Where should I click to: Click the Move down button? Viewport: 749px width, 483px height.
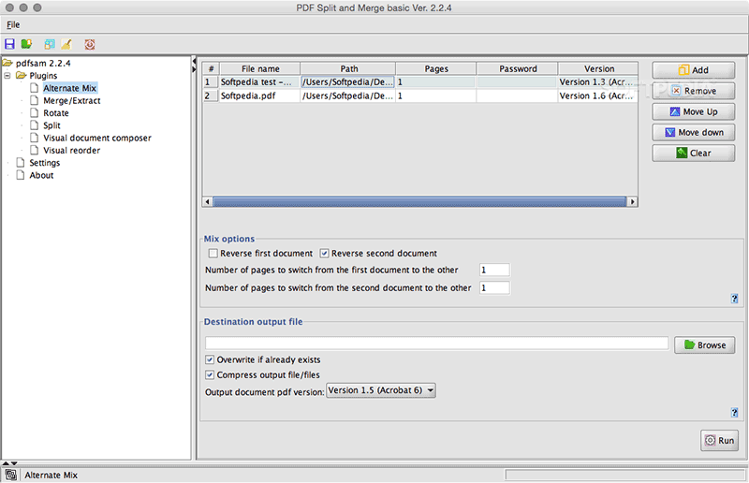coord(694,132)
